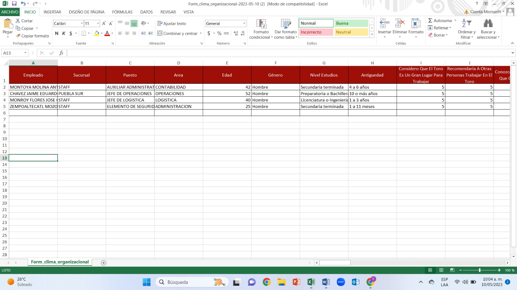Toggle italic formatting K button
The width and height of the screenshot is (517, 290).
64,33
